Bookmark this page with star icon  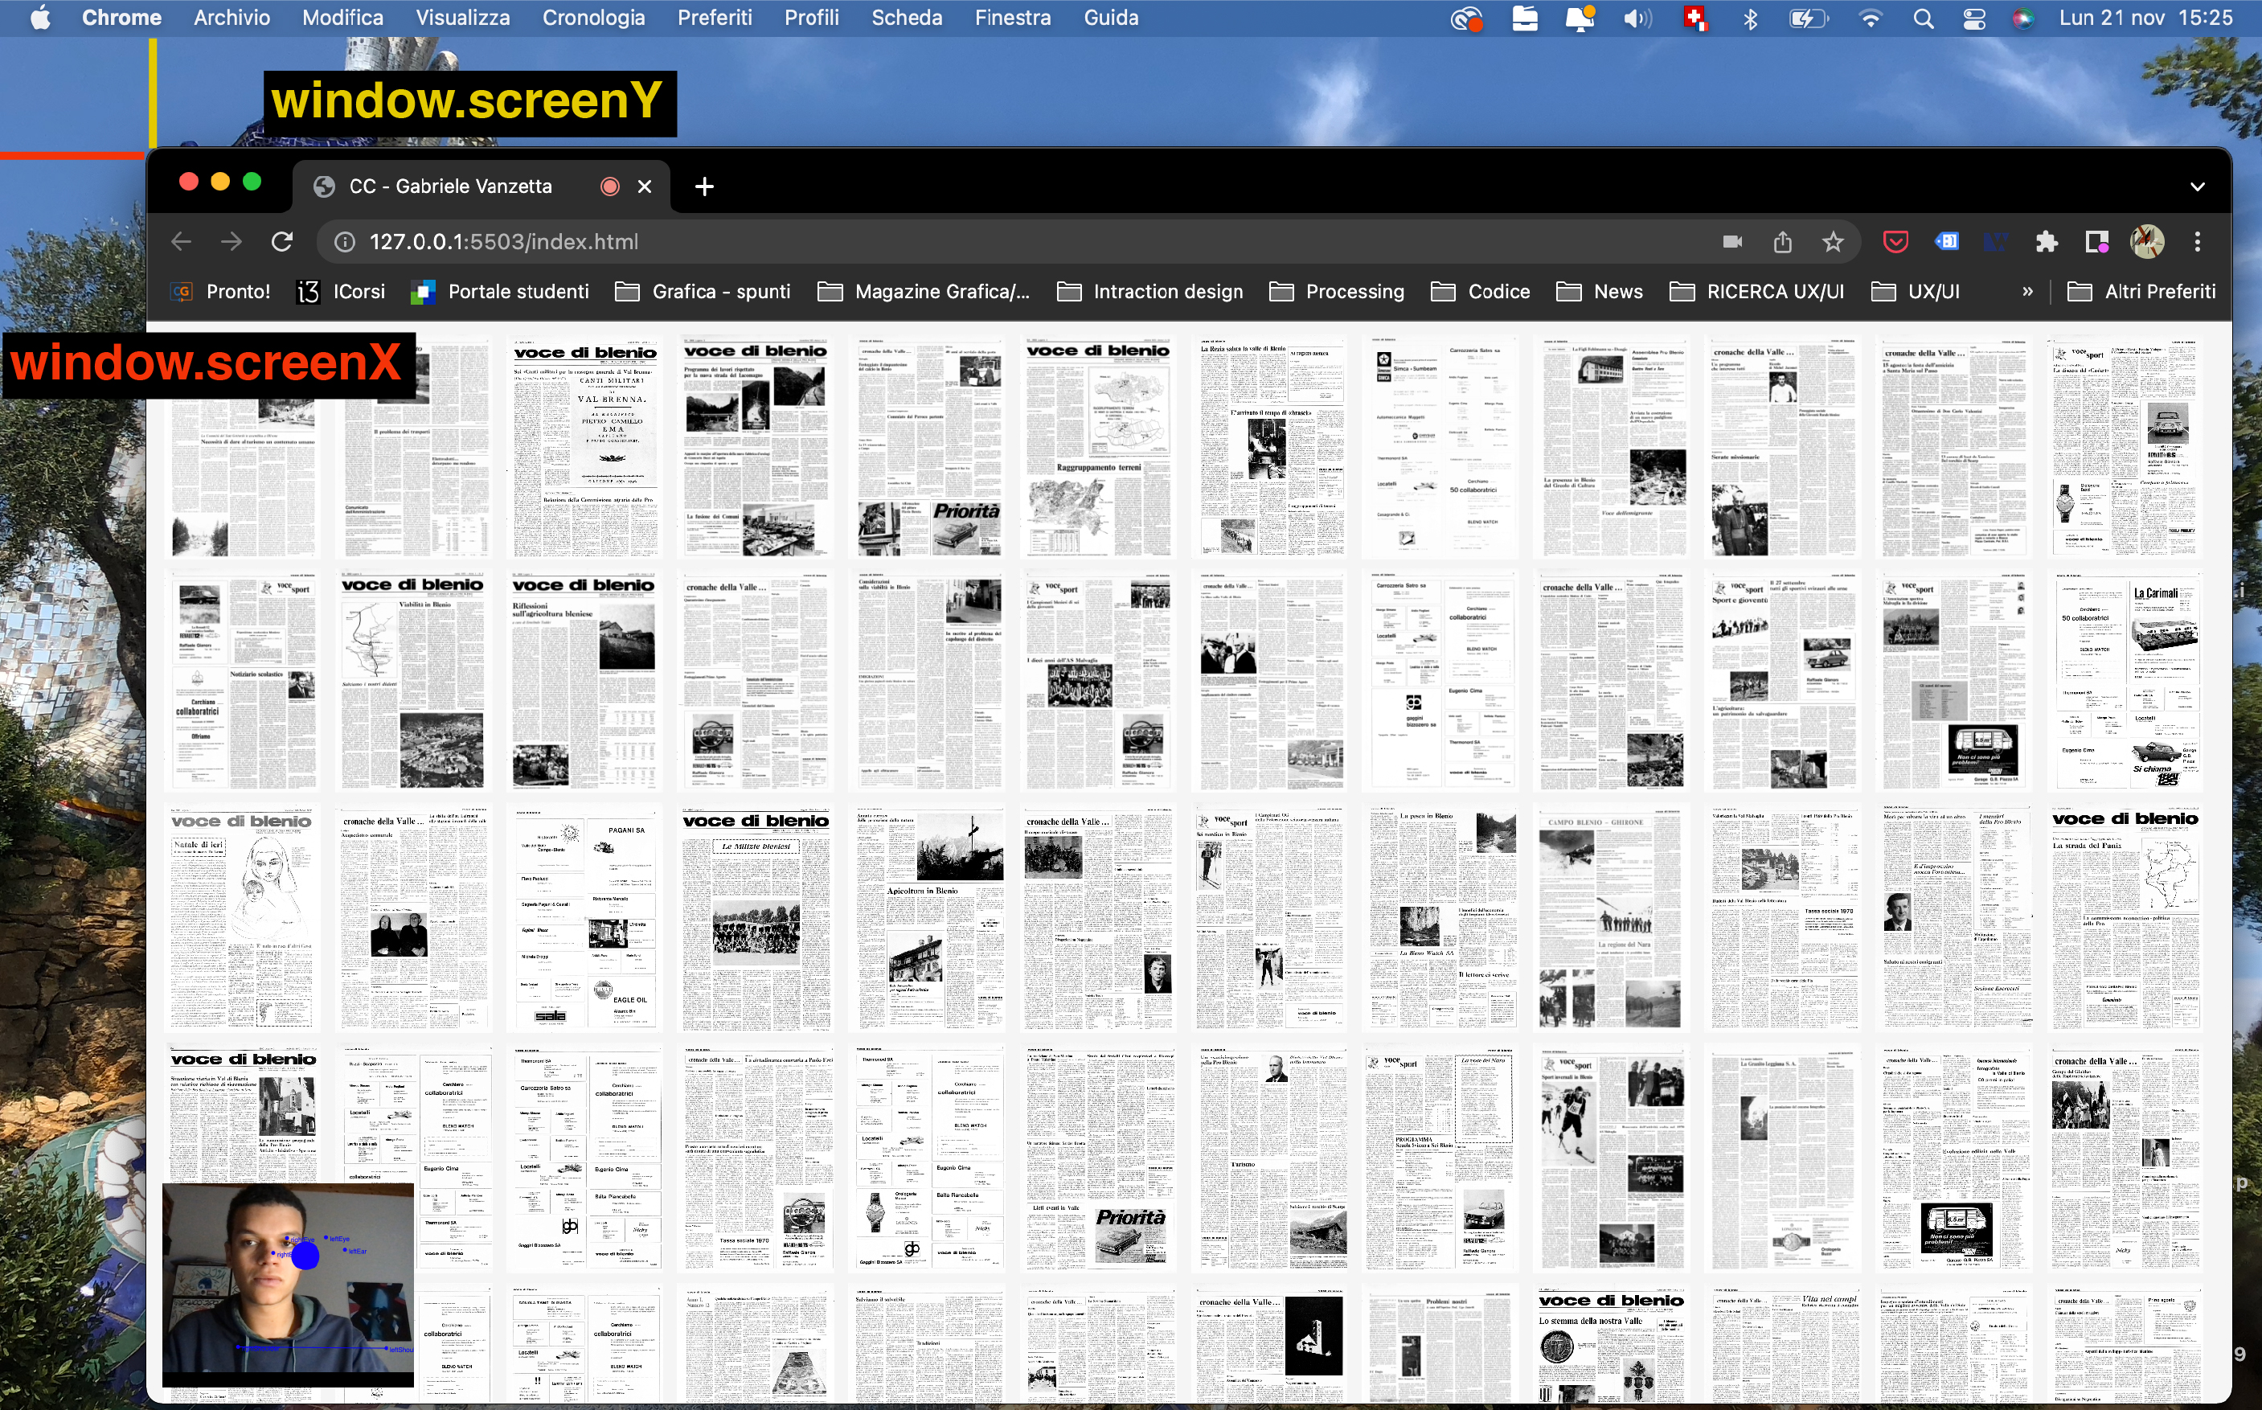tap(1833, 241)
